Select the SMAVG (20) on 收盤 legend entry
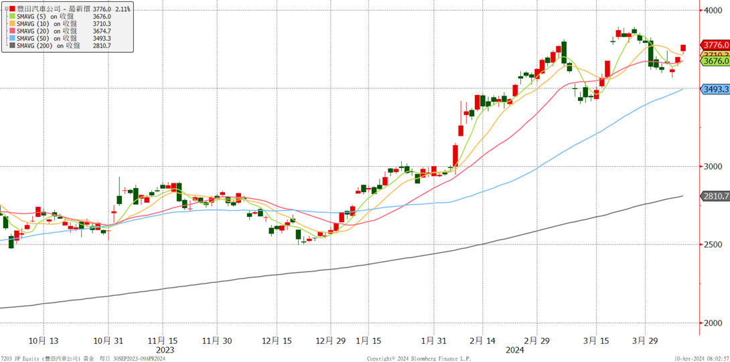Viewport: 730px width, 362px height. [47, 31]
